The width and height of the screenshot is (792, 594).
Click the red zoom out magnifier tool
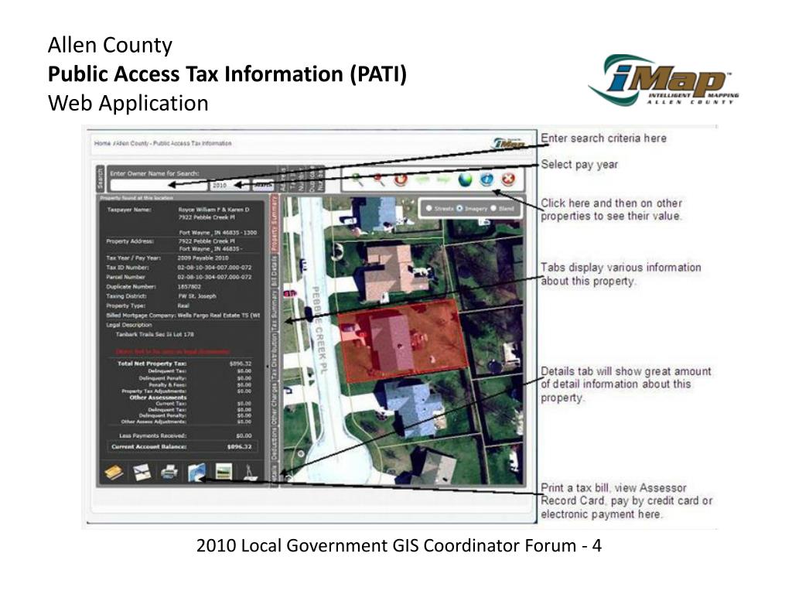pyautogui.click(x=379, y=179)
